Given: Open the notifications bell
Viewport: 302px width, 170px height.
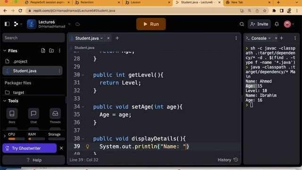Looking at the screenshot, I should coord(277,24).
